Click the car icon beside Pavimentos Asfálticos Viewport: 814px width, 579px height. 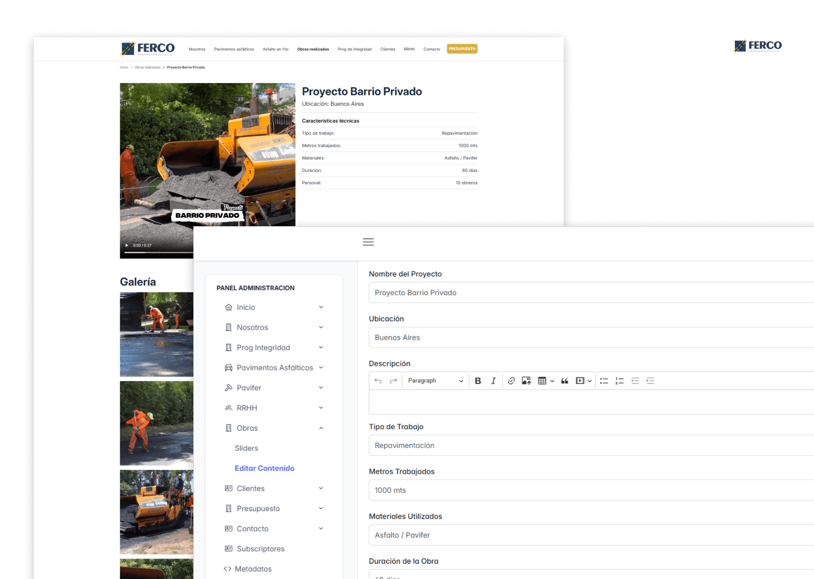(228, 368)
